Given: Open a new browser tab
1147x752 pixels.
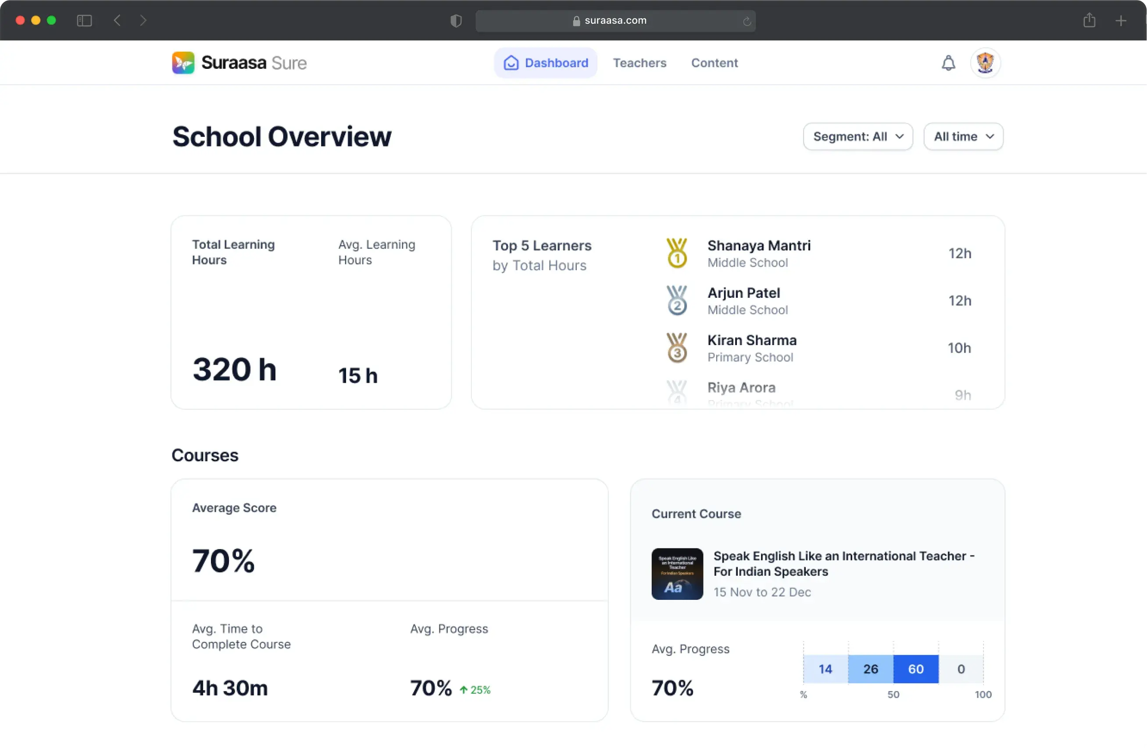Looking at the screenshot, I should 1122,20.
